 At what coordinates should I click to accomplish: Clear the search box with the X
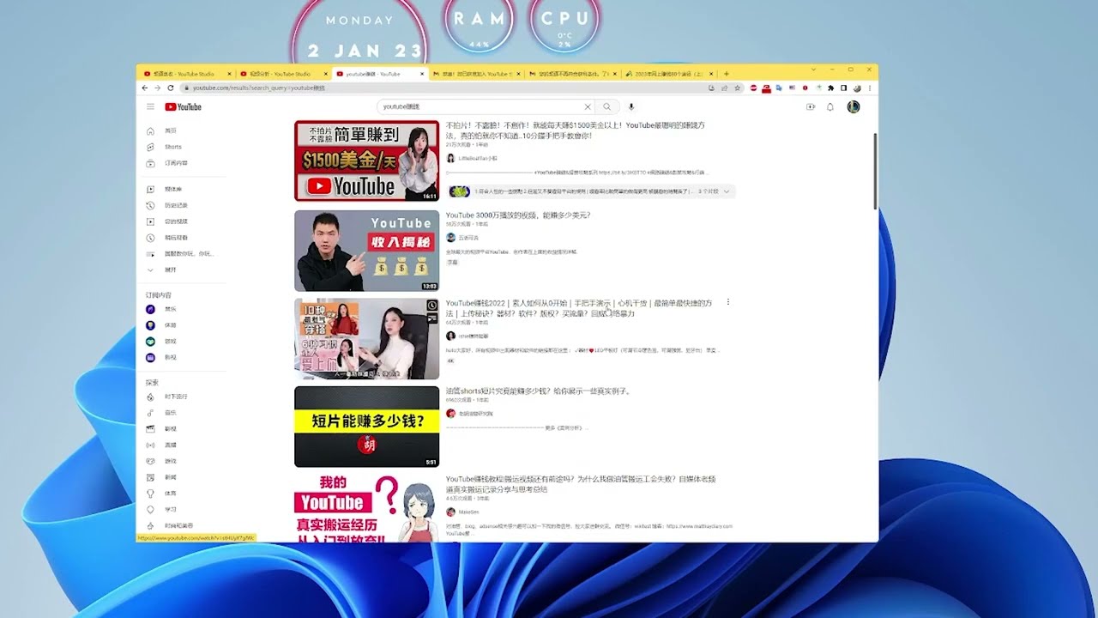point(588,106)
